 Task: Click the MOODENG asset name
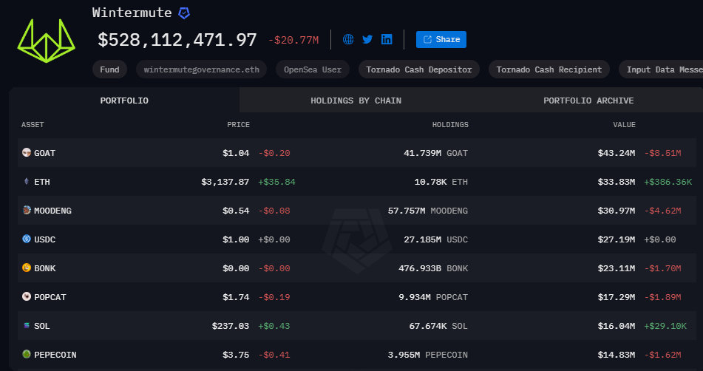coord(53,211)
